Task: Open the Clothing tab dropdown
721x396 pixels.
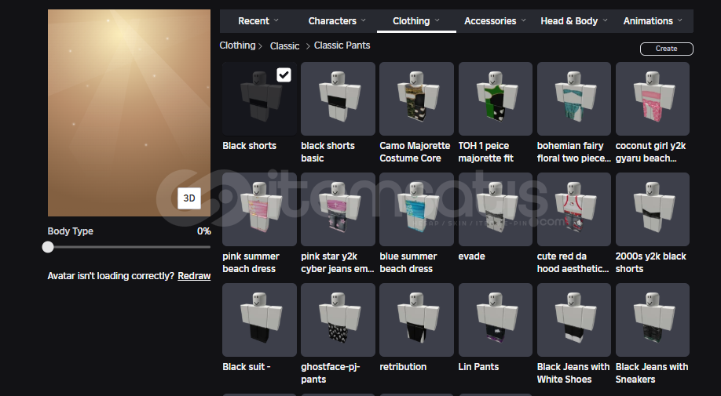Action: click(416, 21)
